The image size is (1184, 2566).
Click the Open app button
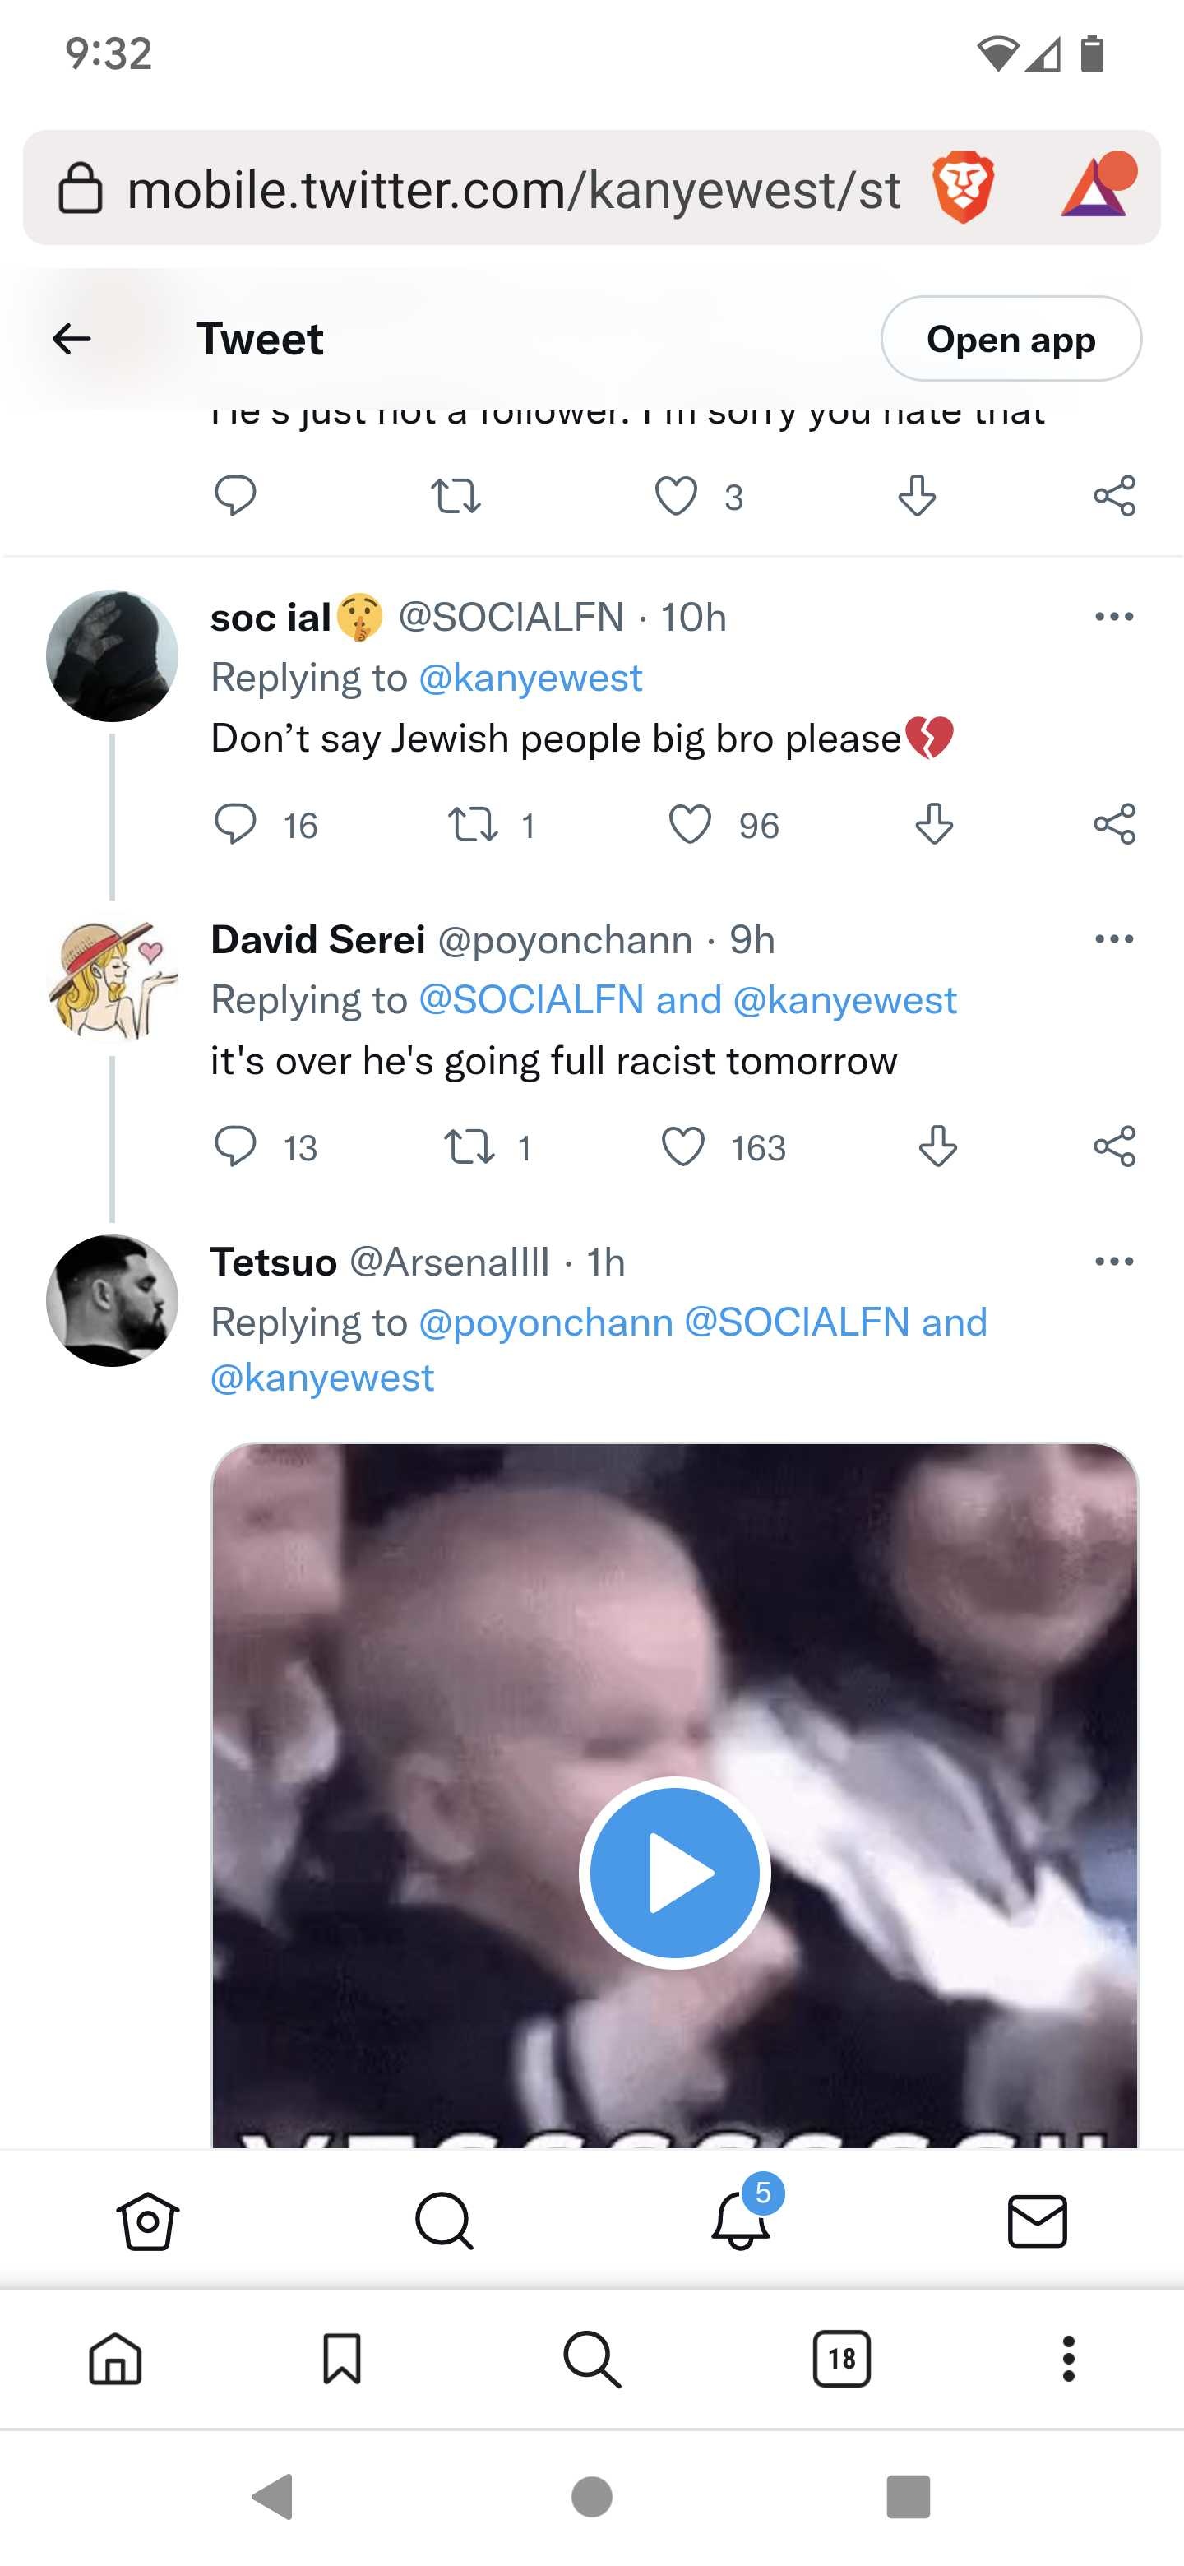[1011, 339]
